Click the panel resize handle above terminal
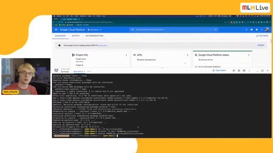The width and height of the screenshot is (273, 153). (x=162, y=68)
